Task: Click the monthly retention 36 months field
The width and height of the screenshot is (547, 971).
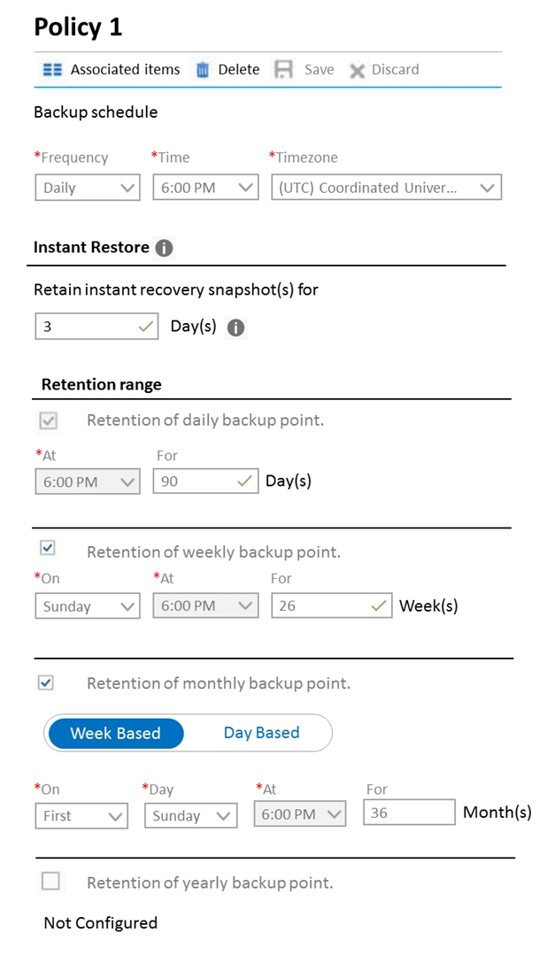Action: click(x=409, y=813)
